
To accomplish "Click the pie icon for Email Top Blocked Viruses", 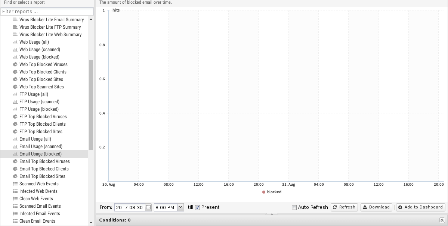I will click(15, 161).
